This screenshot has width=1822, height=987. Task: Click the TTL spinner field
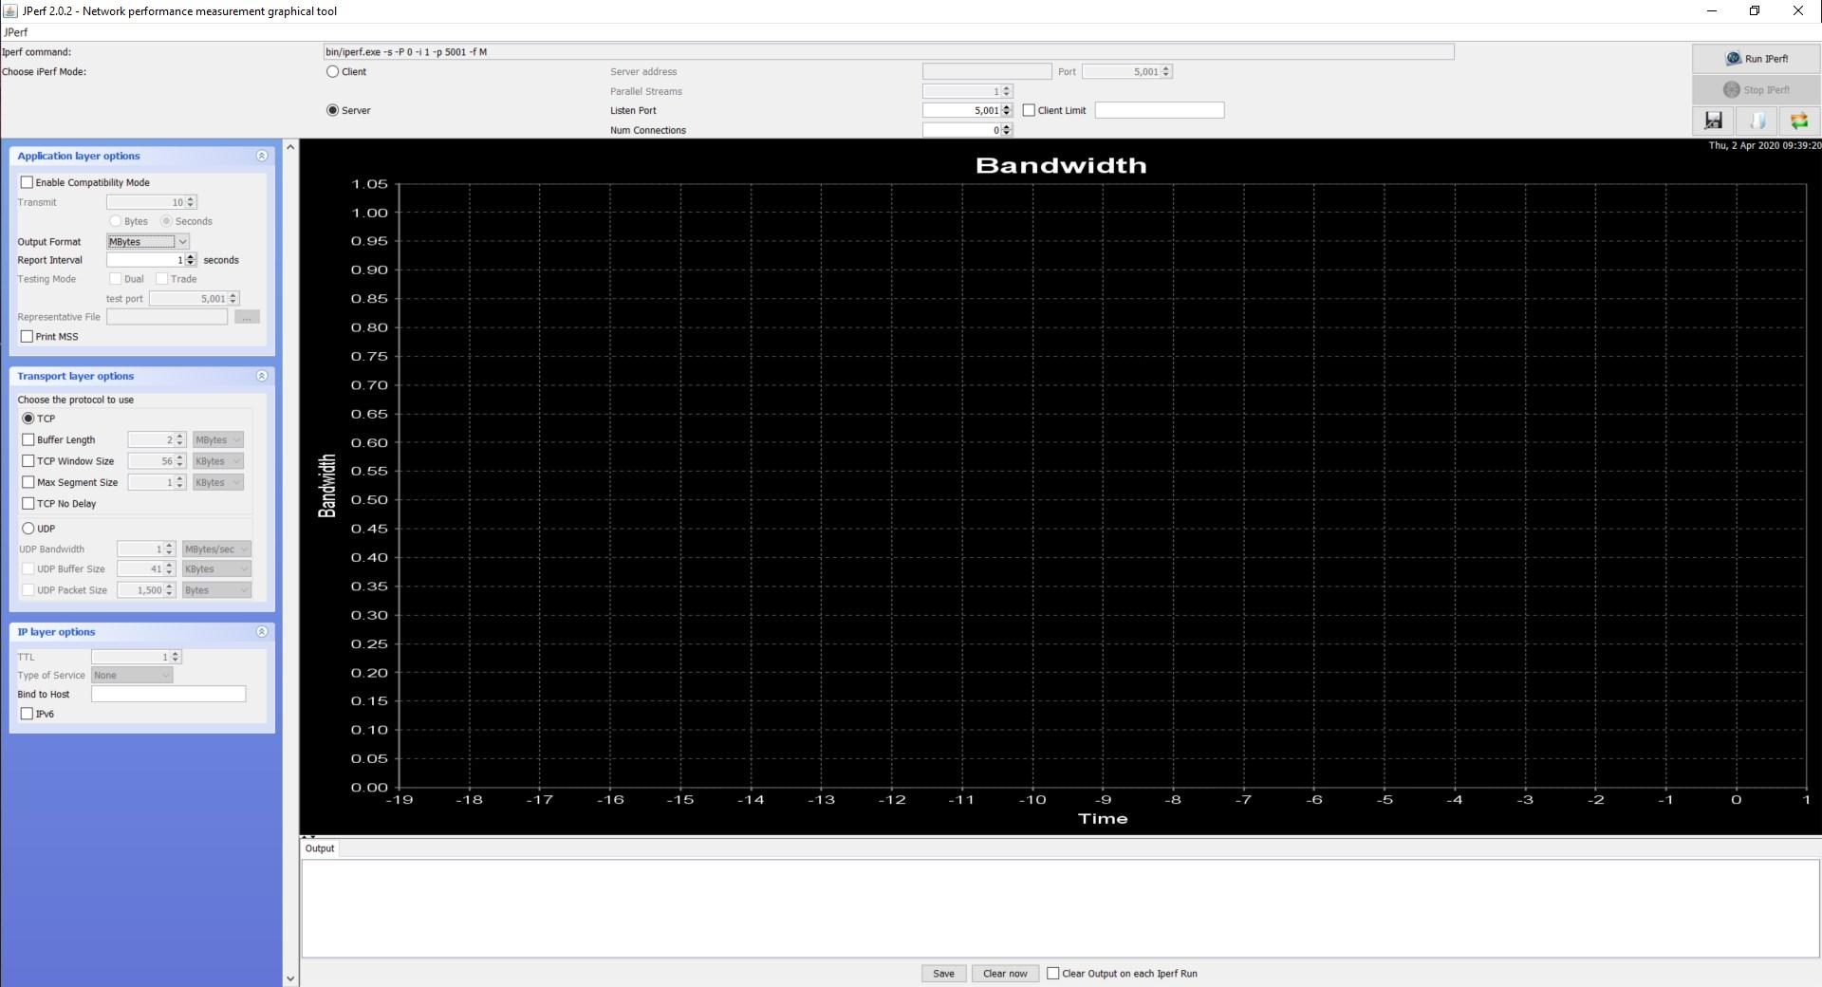pos(136,657)
